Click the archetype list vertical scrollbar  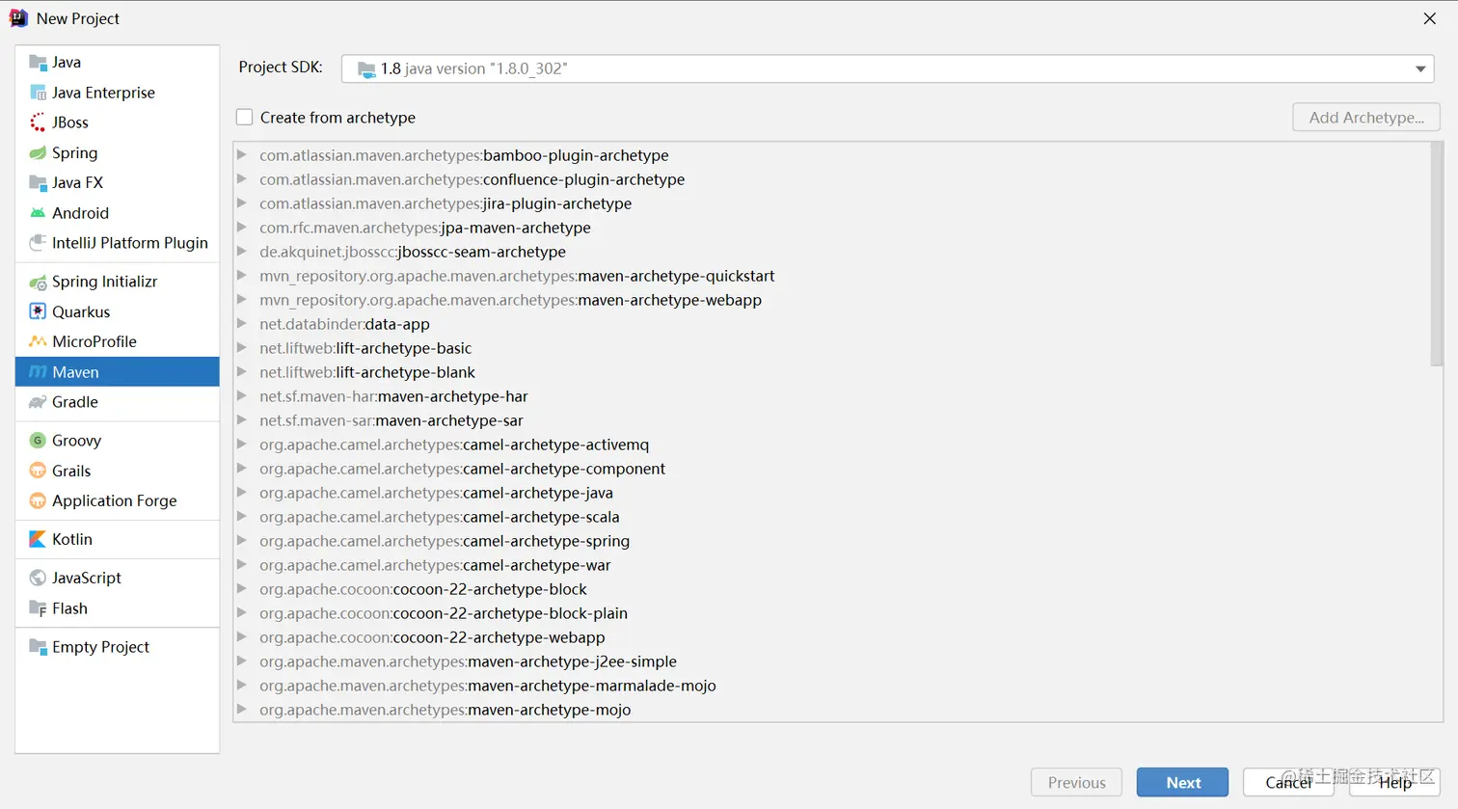tap(1436, 256)
